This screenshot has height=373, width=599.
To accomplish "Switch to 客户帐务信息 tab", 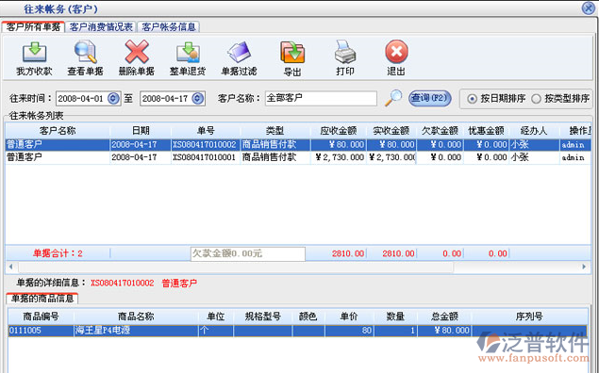I will tap(169, 27).
